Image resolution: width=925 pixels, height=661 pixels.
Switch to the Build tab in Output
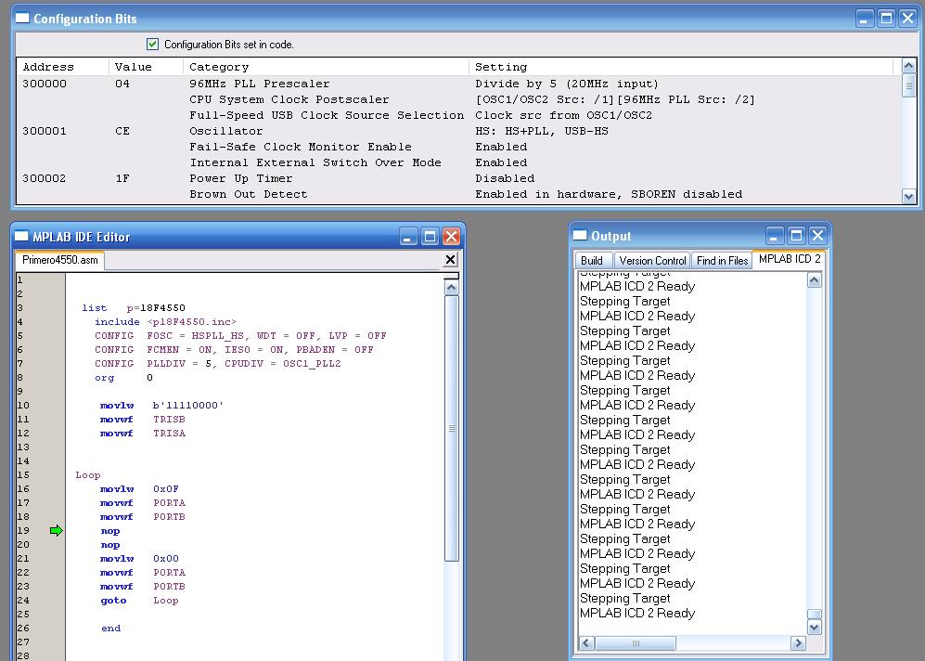pyautogui.click(x=592, y=261)
